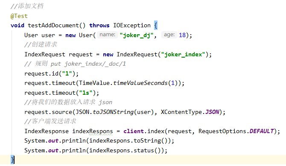The image size is (286, 166).
Task: Click the @Test annotation
Action: 19,16
